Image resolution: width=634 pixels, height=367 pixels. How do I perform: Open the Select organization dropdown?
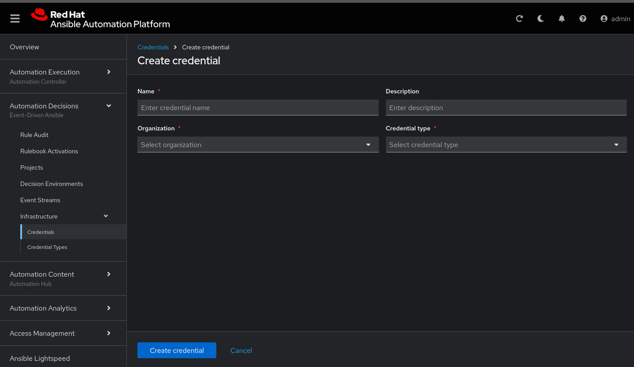point(258,145)
